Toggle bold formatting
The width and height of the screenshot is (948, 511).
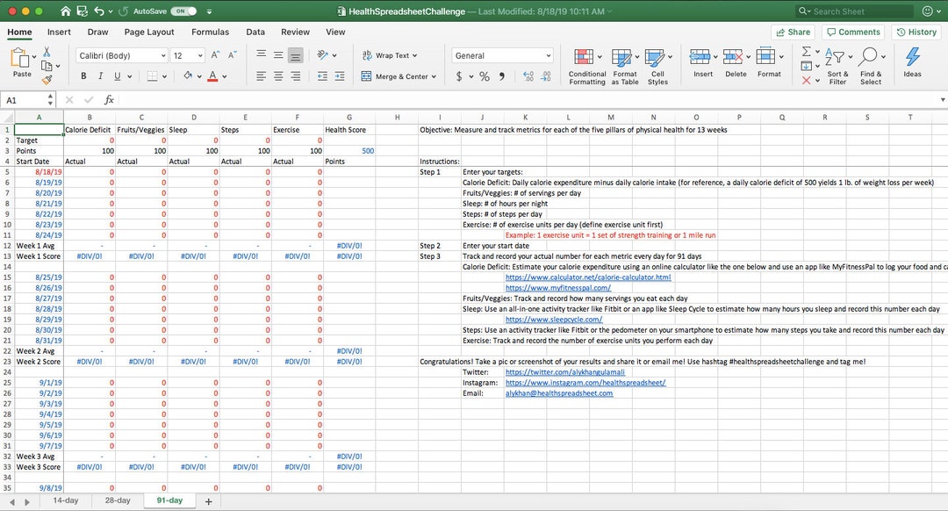(83, 76)
